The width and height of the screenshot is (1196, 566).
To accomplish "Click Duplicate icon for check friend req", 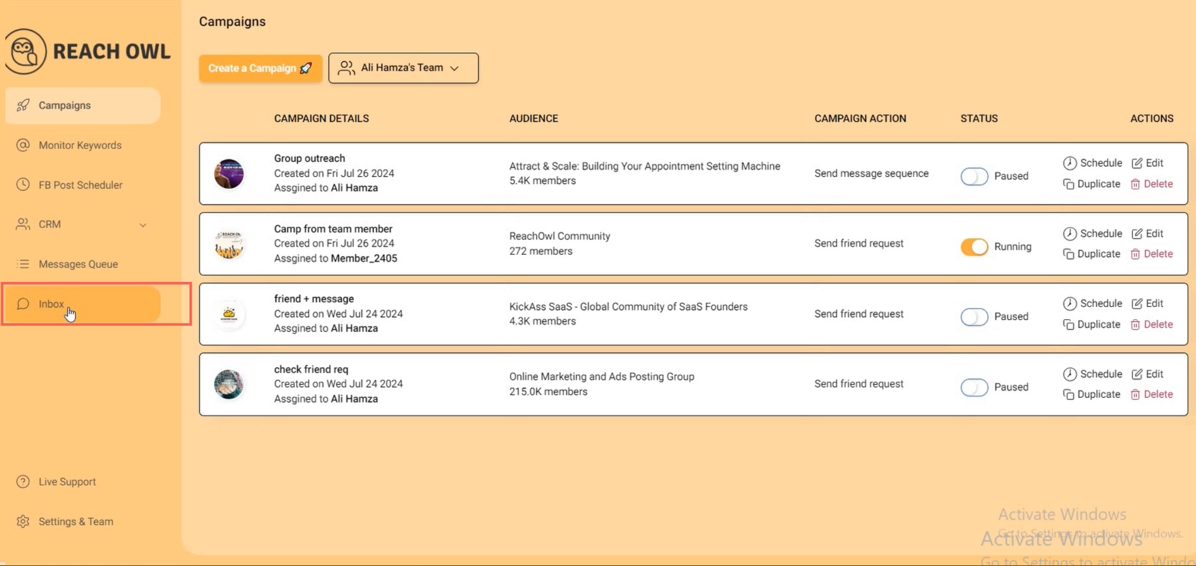I will pyautogui.click(x=1068, y=394).
